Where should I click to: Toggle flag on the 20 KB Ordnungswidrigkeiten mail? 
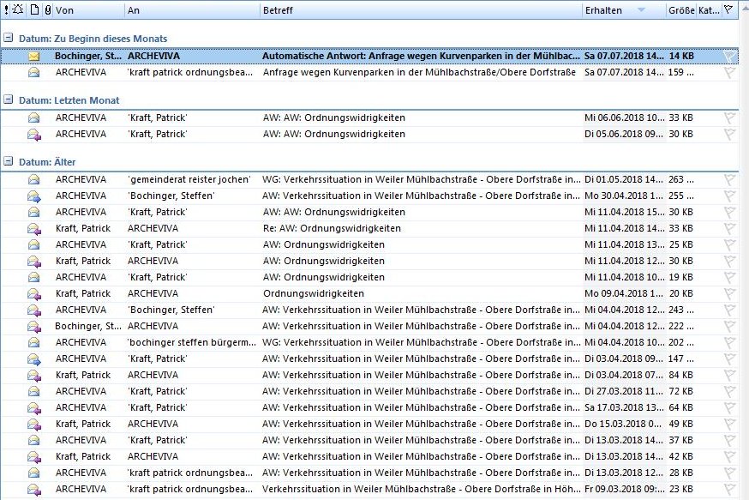pyautogui.click(x=729, y=294)
